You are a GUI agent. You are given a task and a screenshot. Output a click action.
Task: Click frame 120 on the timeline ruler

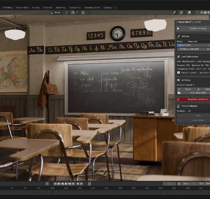coord(66,188)
